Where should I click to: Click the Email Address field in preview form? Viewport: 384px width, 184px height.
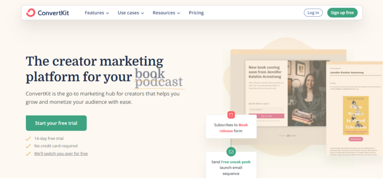click(x=267, y=109)
